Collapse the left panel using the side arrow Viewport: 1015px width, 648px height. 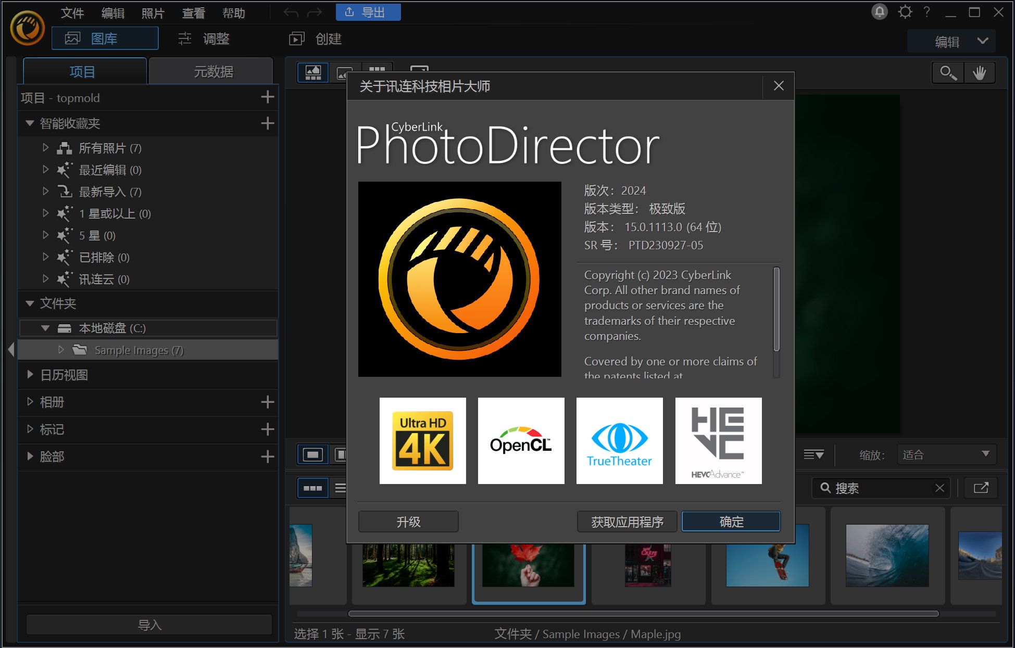tap(11, 349)
